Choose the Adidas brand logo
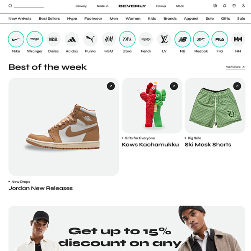 (72, 39)
